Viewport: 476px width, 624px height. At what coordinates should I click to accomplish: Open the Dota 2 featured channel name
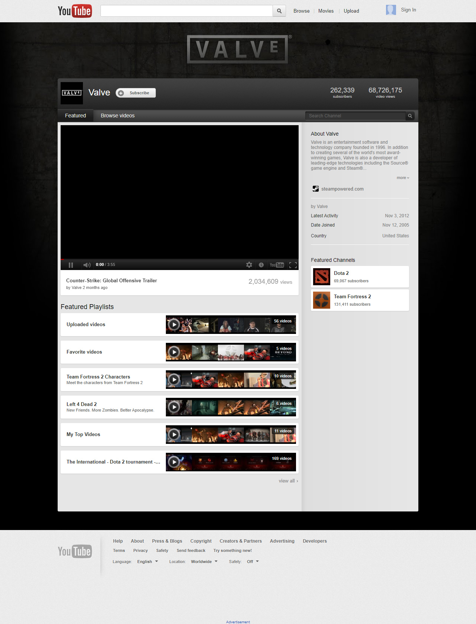point(341,273)
